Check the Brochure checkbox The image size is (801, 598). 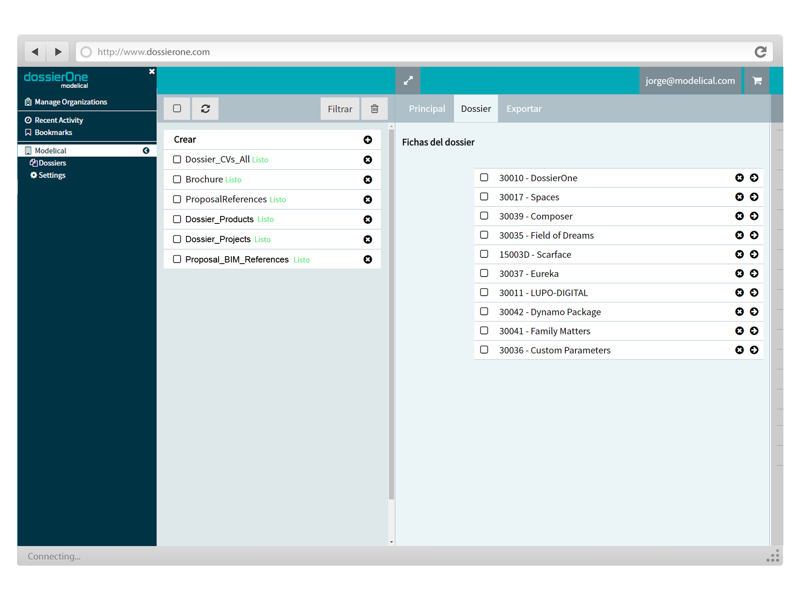coord(177,179)
